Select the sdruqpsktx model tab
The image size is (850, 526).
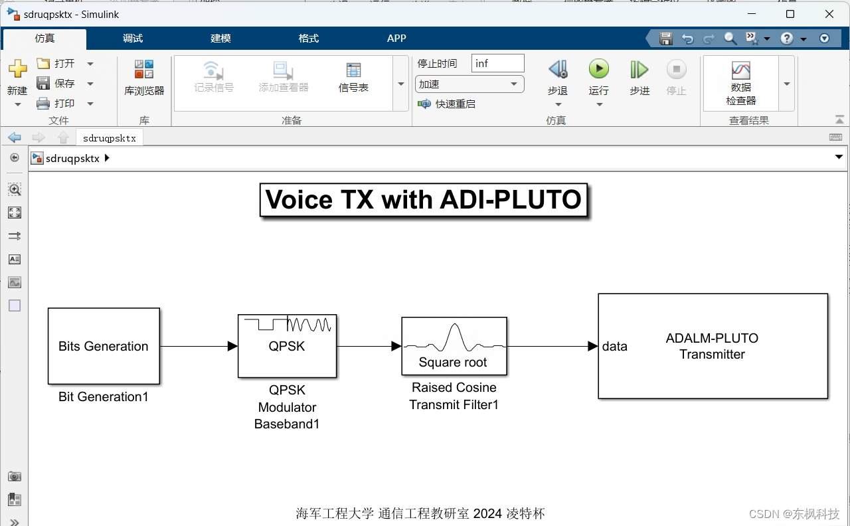[x=110, y=138]
